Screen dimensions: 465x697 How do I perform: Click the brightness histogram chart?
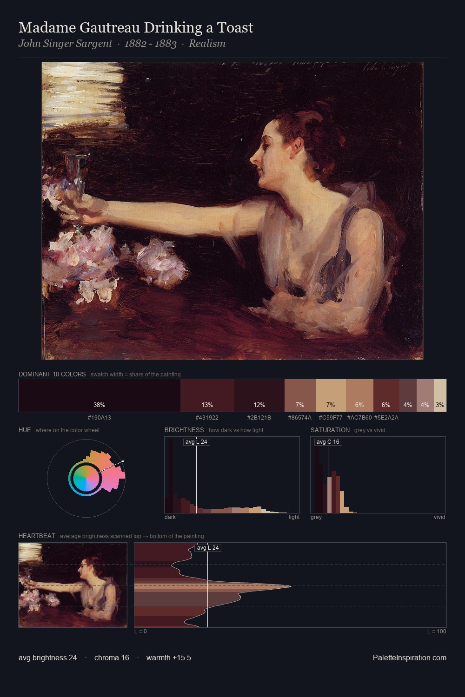[232, 475]
